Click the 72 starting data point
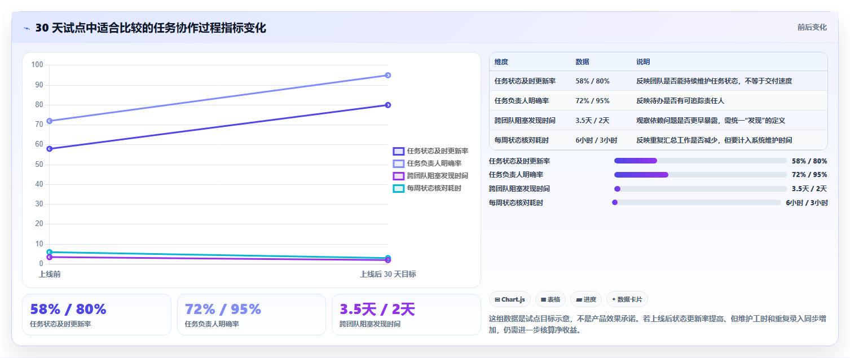Viewport: 850px width, 358px height. (50, 121)
